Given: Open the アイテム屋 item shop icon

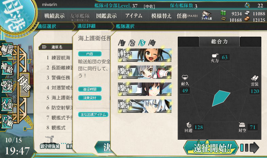Looking at the screenshot, I should click(207, 15).
